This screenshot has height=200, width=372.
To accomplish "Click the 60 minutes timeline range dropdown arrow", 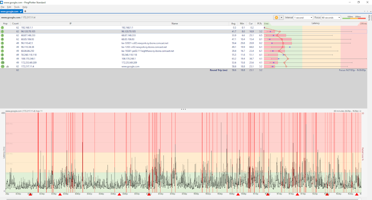I will (360, 111).
